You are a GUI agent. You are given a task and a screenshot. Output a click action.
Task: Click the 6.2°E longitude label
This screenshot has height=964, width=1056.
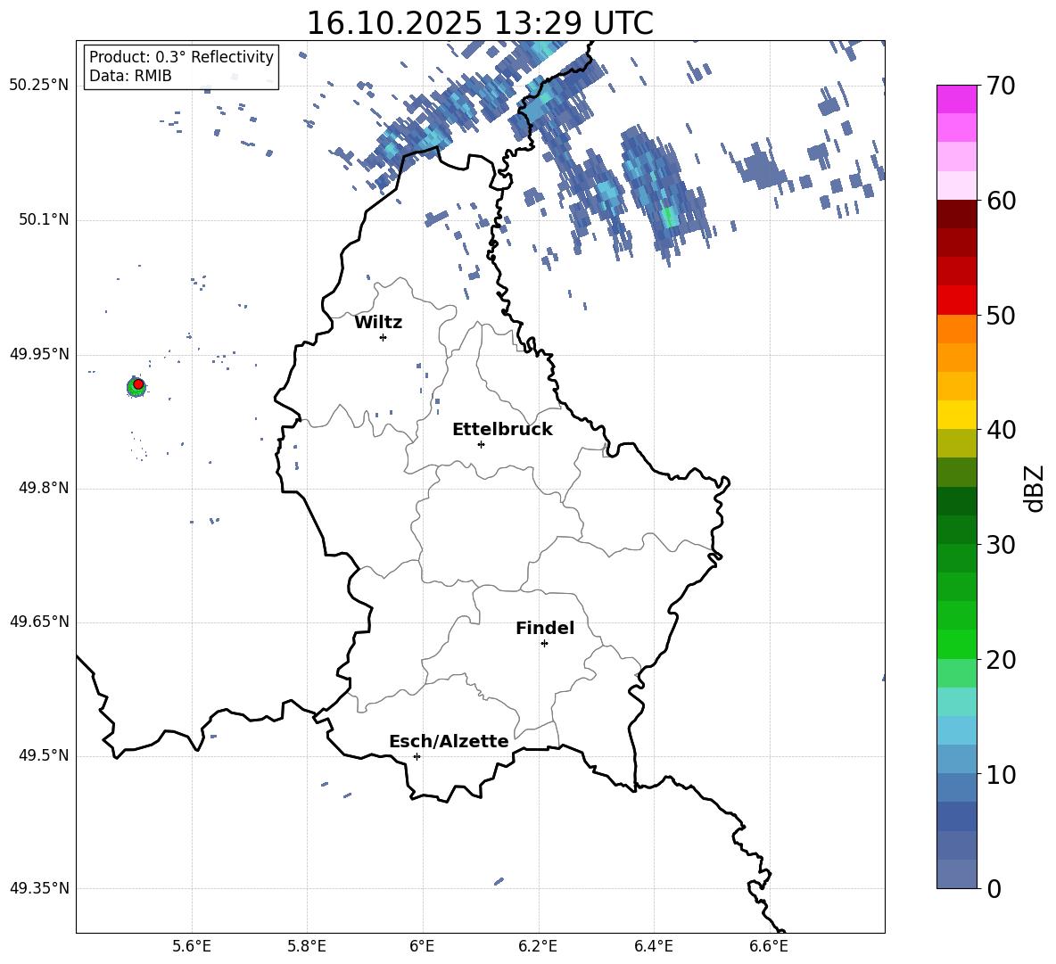(x=538, y=946)
